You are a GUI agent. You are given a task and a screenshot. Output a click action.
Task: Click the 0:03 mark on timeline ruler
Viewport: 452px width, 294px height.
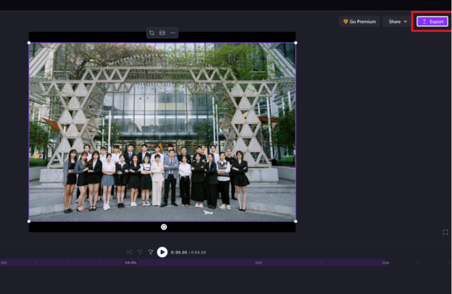[258, 263]
